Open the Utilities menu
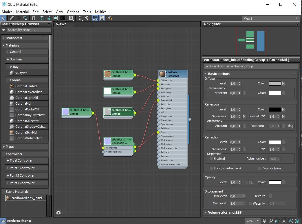Viewport: 302px width, 224px height. [100, 12]
